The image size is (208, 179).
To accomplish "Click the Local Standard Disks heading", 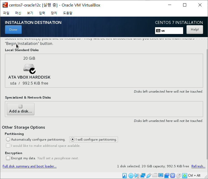I will click(22, 50).
